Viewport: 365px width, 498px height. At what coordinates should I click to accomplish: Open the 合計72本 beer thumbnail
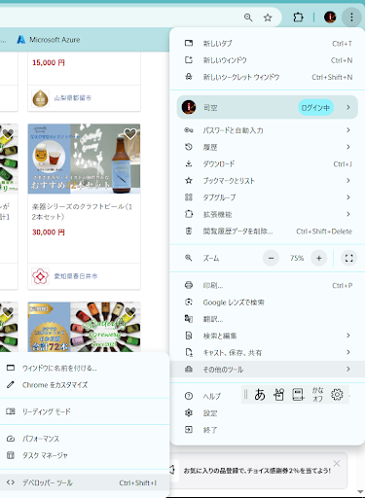(84, 327)
